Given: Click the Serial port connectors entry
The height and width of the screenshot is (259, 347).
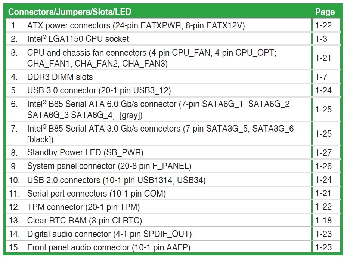Looking at the screenshot, I should (x=96, y=194).
